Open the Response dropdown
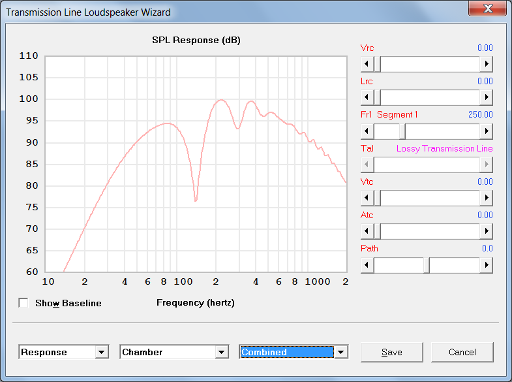The image size is (512, 382). [x=102, y=352]
